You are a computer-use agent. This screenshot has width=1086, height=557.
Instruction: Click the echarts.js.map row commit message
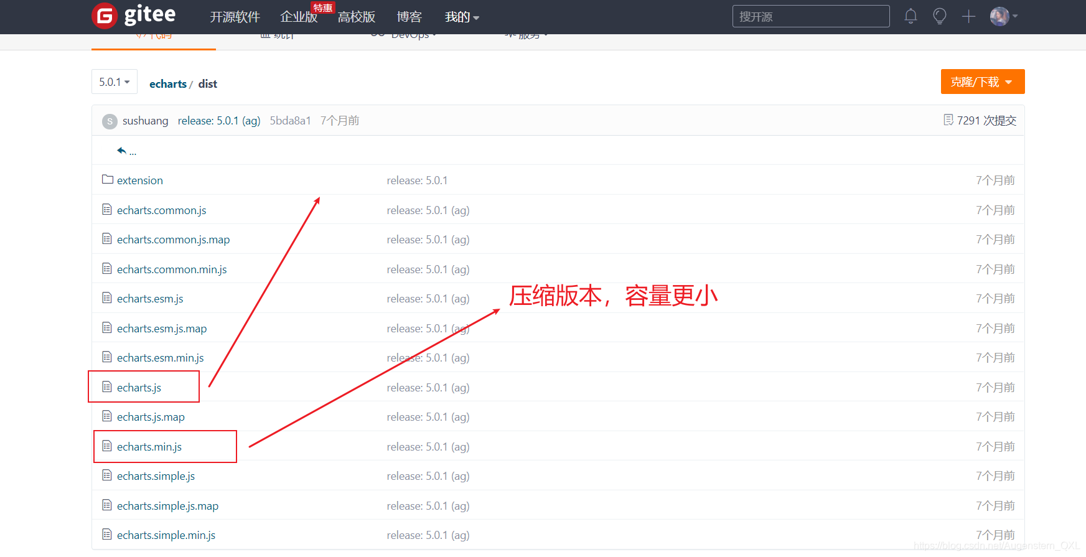click(x=428, y=417)
